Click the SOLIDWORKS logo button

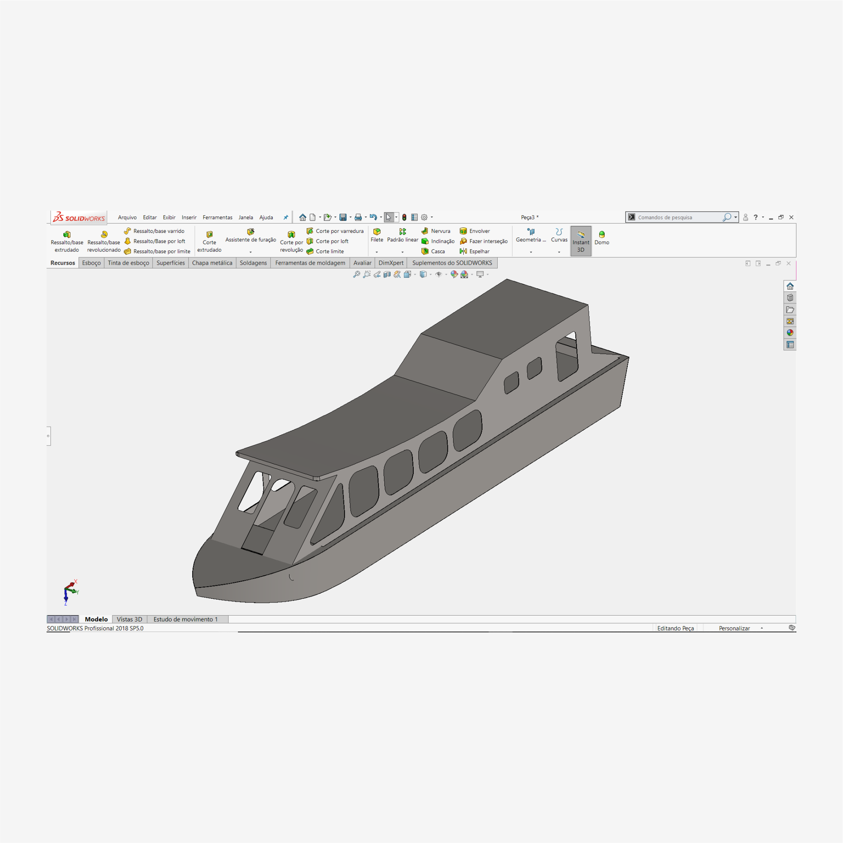(79, 217)
